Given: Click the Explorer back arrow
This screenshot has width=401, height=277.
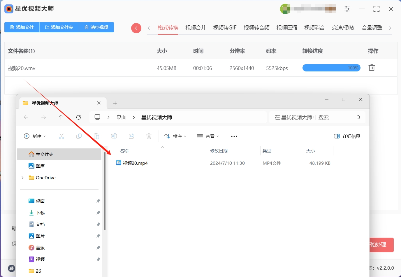Looking at the screenshot, I should coord(26,117).
